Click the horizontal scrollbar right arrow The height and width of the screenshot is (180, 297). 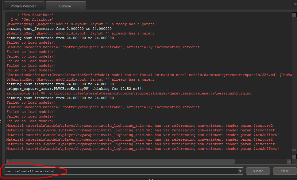click(289, 162)
